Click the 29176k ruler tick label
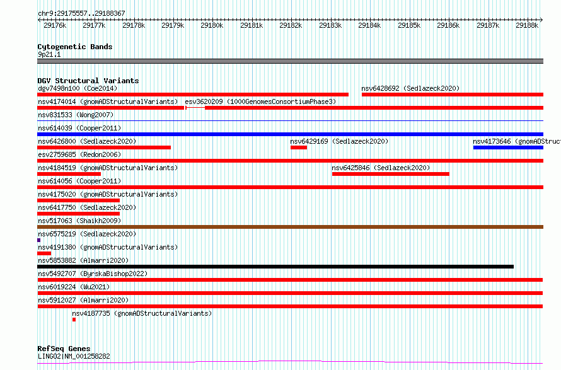Screen dimensions: 561x370 click(55, 25)
